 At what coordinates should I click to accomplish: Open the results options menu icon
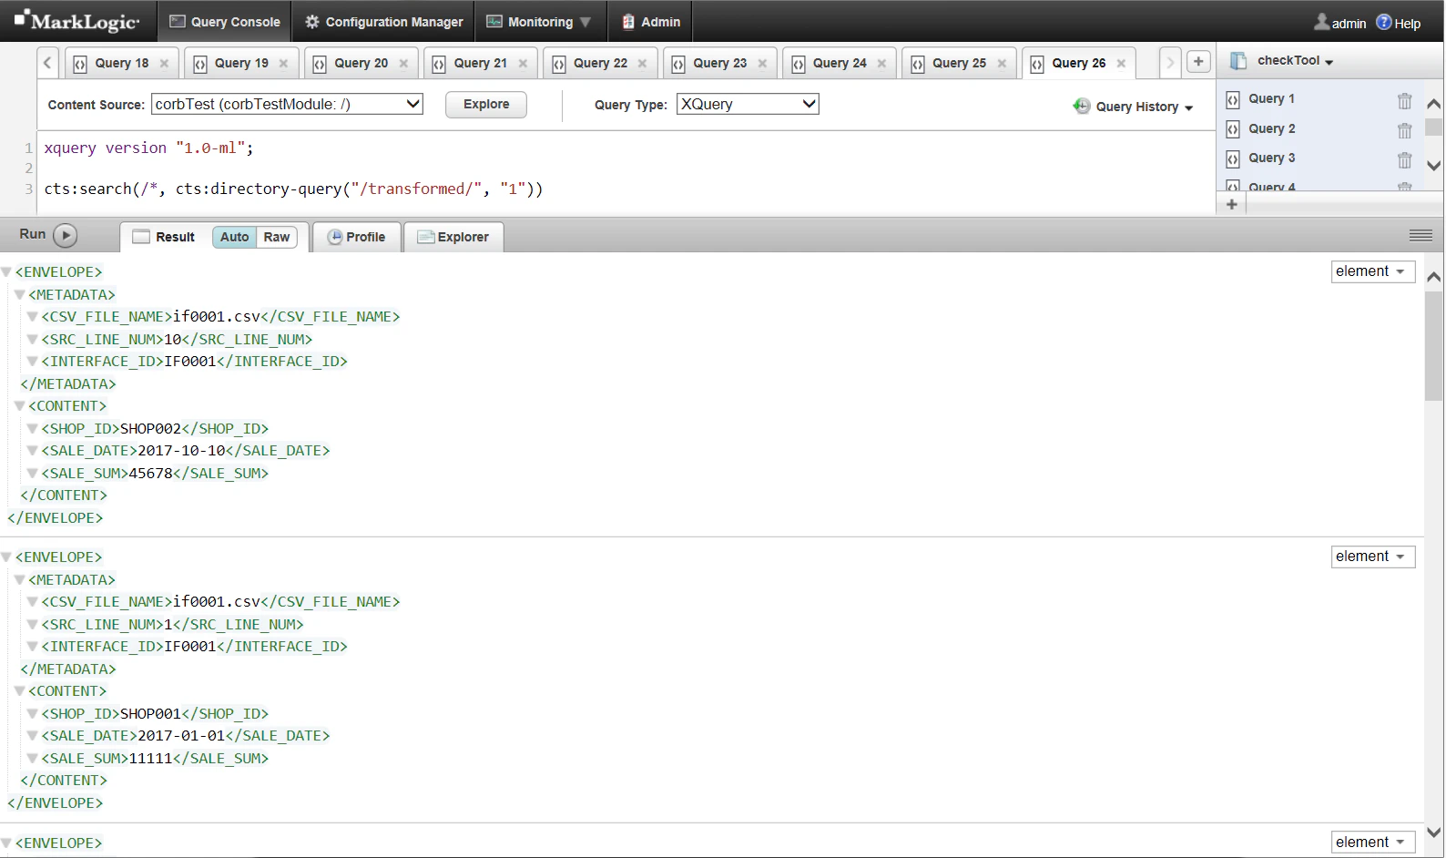click(1421, 236)
